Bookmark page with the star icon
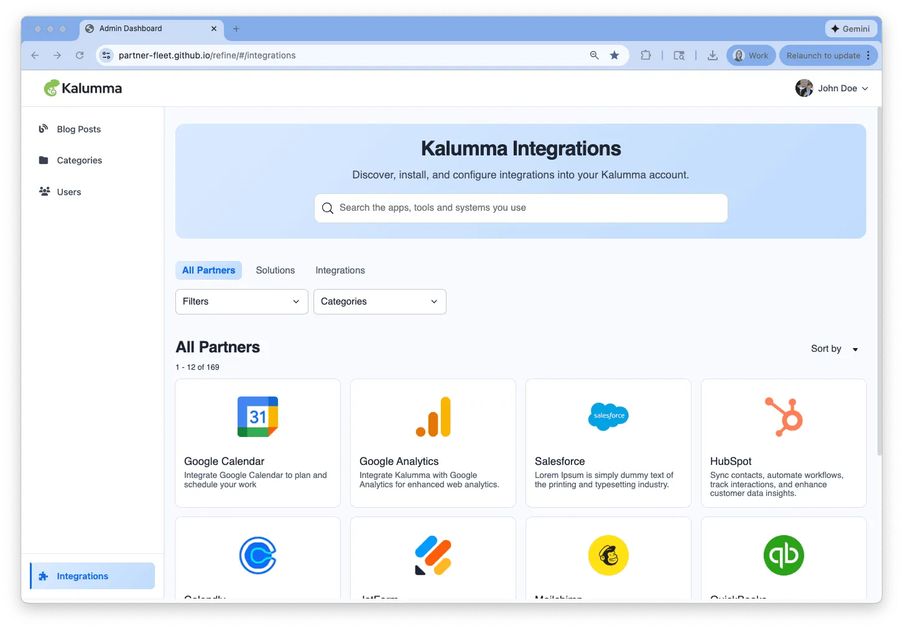Screen dimensions: 903x629 [x=614, y=55]
